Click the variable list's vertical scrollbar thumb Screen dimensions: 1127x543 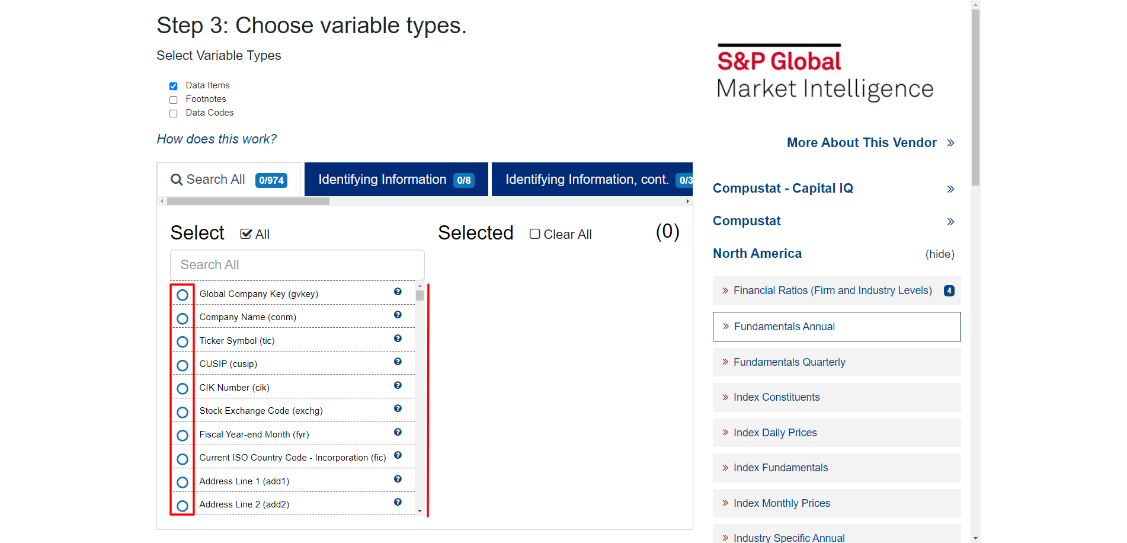click(x=420, y=296)
